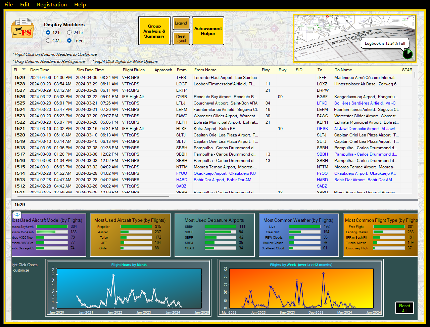Viewport: 430px width, 327px height.
Task: Open the Edit menu
Action: 25,5
